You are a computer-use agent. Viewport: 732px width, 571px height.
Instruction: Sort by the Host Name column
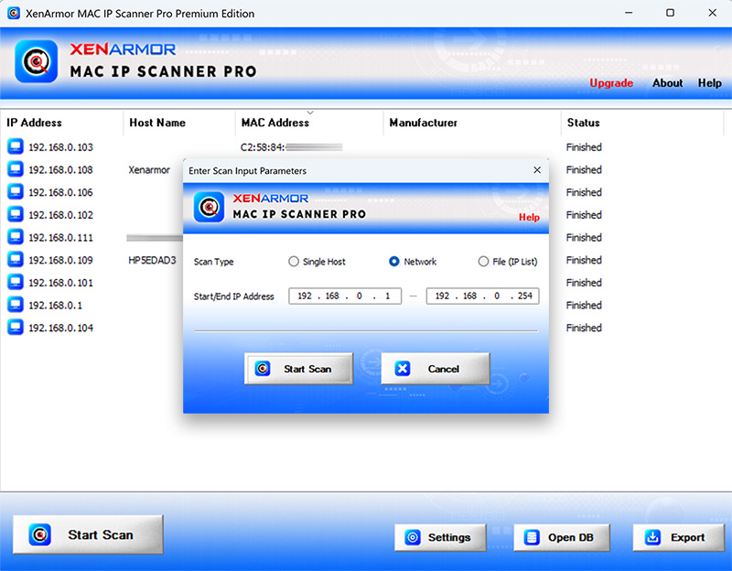(x=179, y=123)
